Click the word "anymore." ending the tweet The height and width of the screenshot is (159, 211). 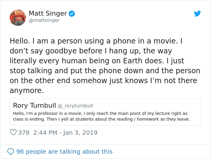pos(27,90)
